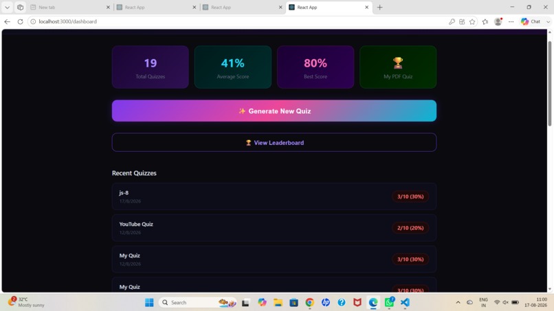Select the Best Score card
The width and height of the screenshot is (554, 311).
pyautogui.click(x=315, y=67)
